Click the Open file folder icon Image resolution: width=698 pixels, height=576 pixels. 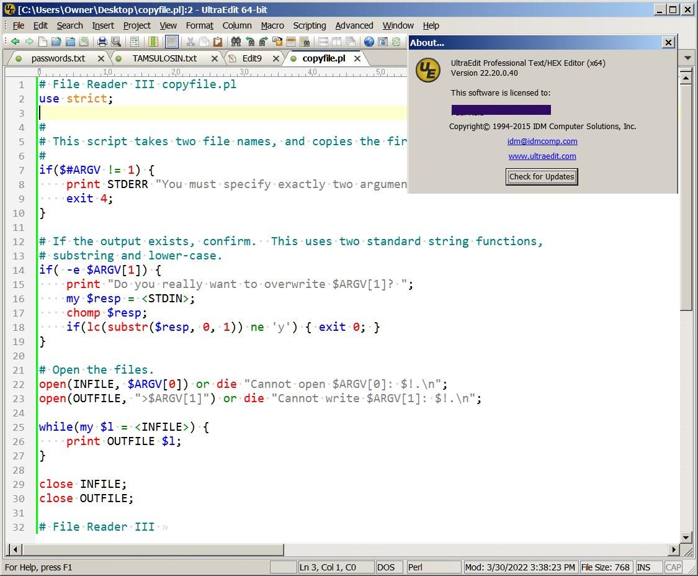(56, 42)
